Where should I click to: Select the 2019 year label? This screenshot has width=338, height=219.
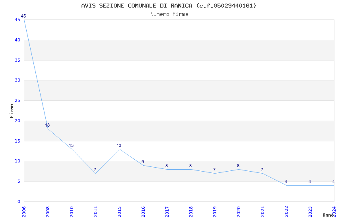coord(215,211)
